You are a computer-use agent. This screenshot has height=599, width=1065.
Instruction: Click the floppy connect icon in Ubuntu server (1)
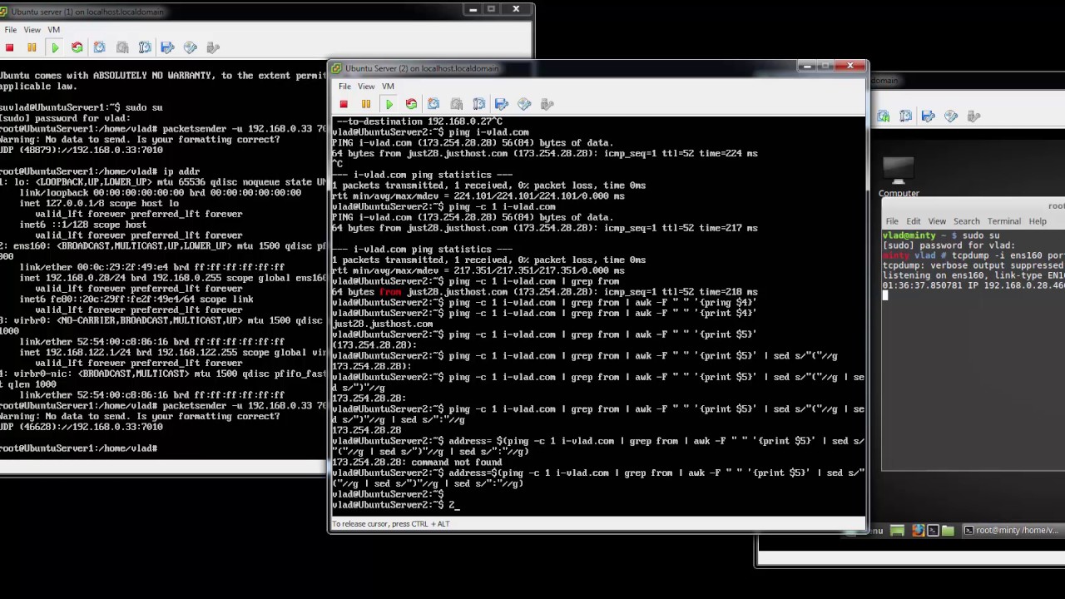[x=167, y=47]
